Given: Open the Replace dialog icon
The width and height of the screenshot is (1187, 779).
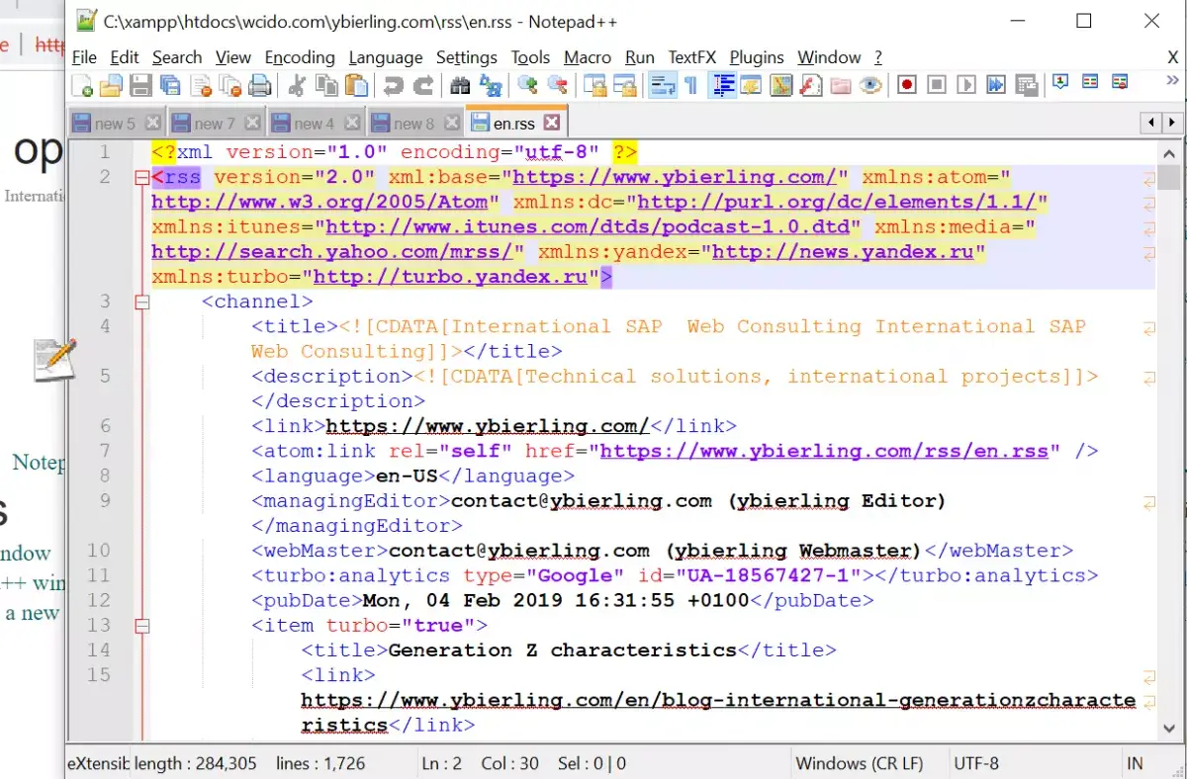Looking at the screenshot, I should click(x=490, y=86).
